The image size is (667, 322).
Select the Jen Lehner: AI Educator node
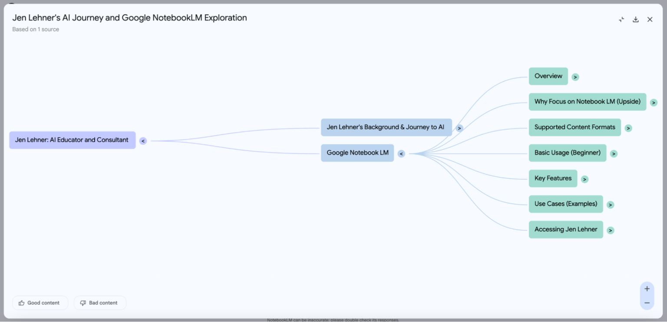(x=72, y=140)
